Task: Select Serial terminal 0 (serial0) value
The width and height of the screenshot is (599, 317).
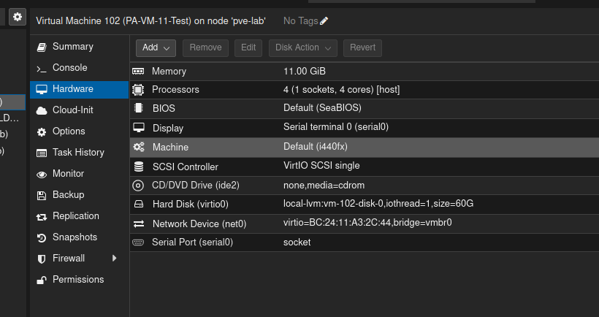Action: (x=336, y=127)
